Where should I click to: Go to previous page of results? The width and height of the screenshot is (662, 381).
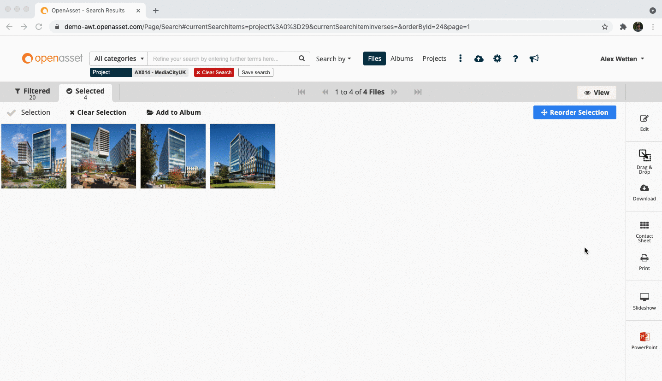pos(325,92)
